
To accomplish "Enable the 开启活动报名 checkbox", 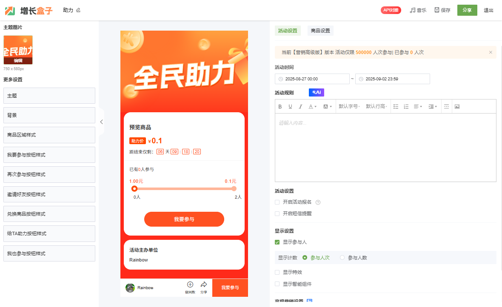I will pos(277,202).
